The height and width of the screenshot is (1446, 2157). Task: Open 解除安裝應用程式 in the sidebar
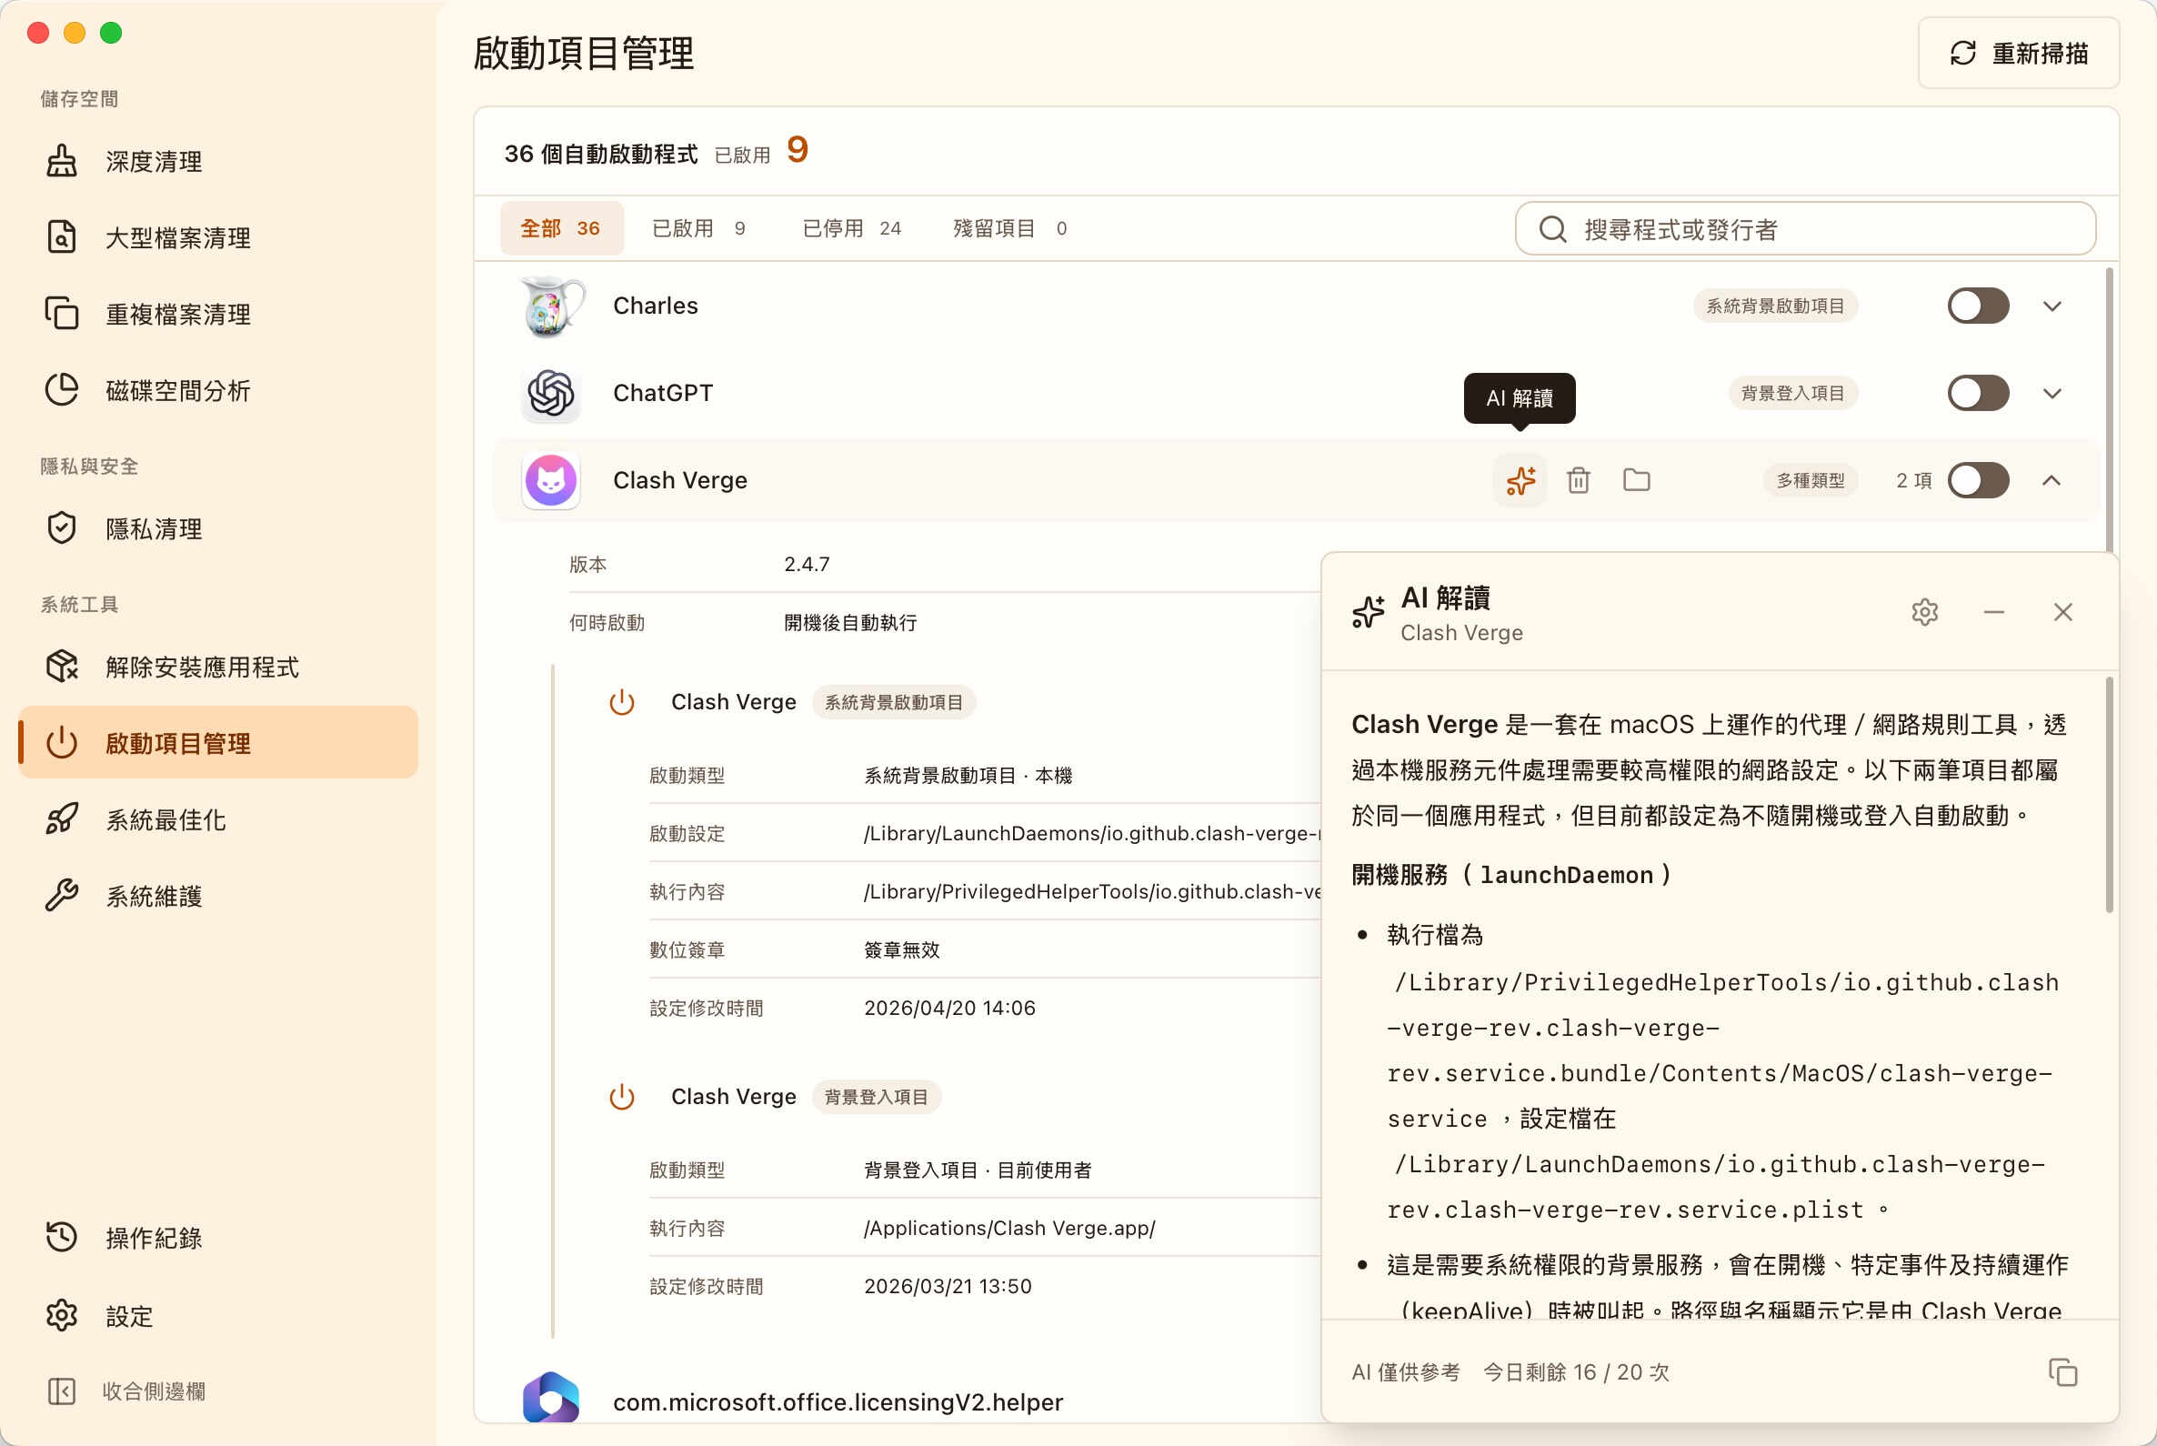pyautogui.click(x=217, y=667)
